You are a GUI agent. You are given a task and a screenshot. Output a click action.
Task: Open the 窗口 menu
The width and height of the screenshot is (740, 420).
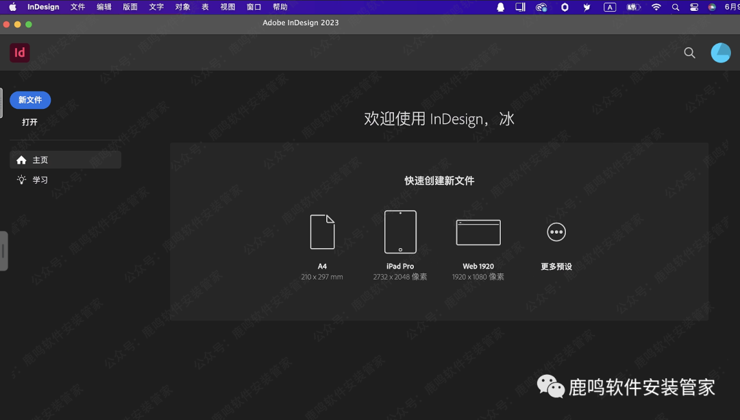click(253, 7)
